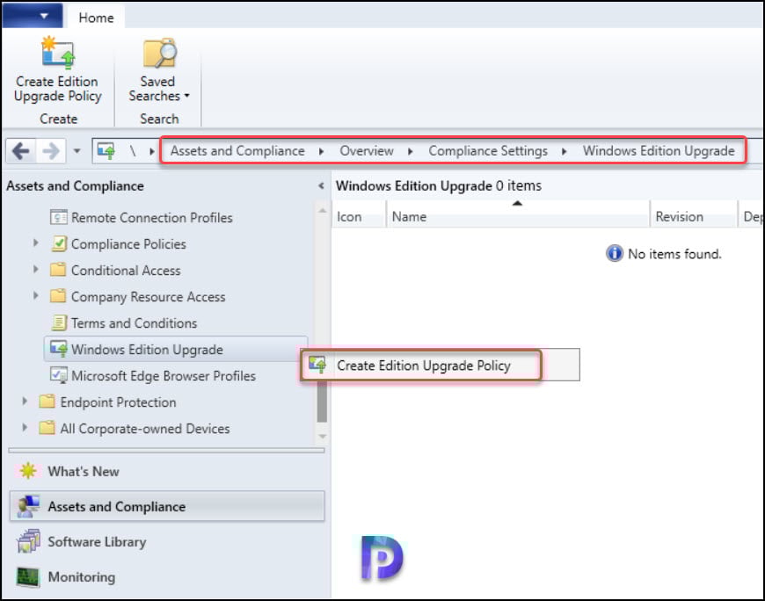Click All Corporate-owned Devices folder icon
The height and width of the screenshot is (601, 765).
click(x=47, y=428)
